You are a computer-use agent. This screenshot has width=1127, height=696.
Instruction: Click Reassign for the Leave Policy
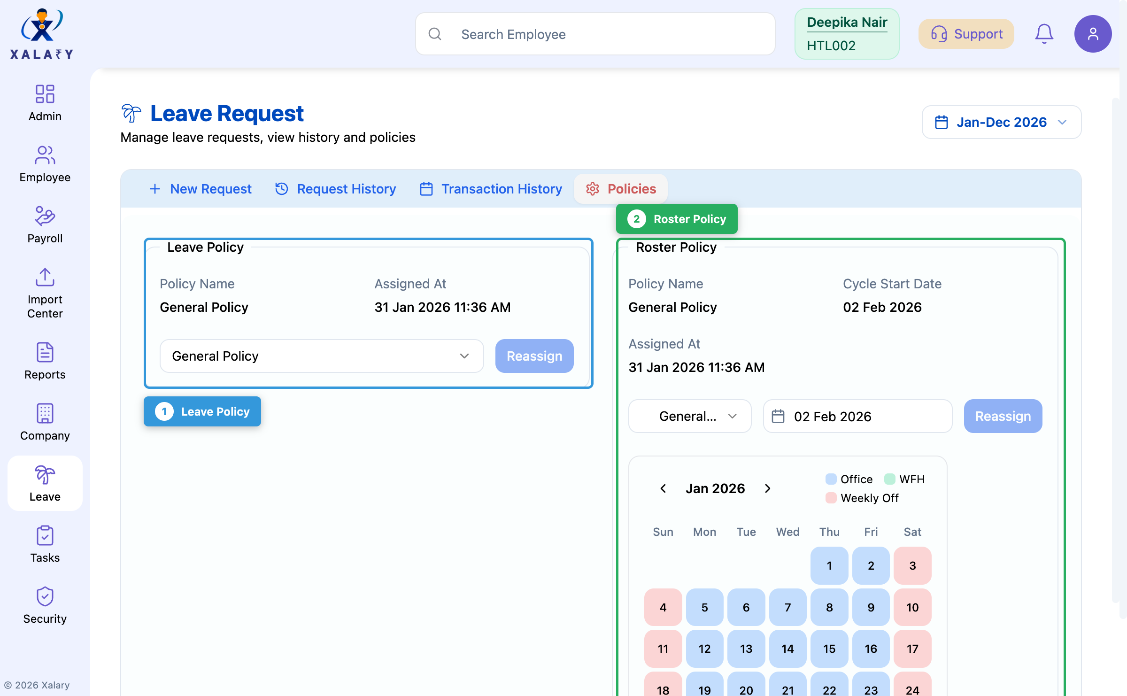(x=534, y=356)
